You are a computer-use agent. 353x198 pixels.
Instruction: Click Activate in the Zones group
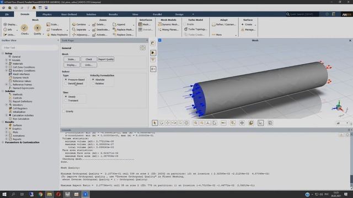tap(100, 35)
